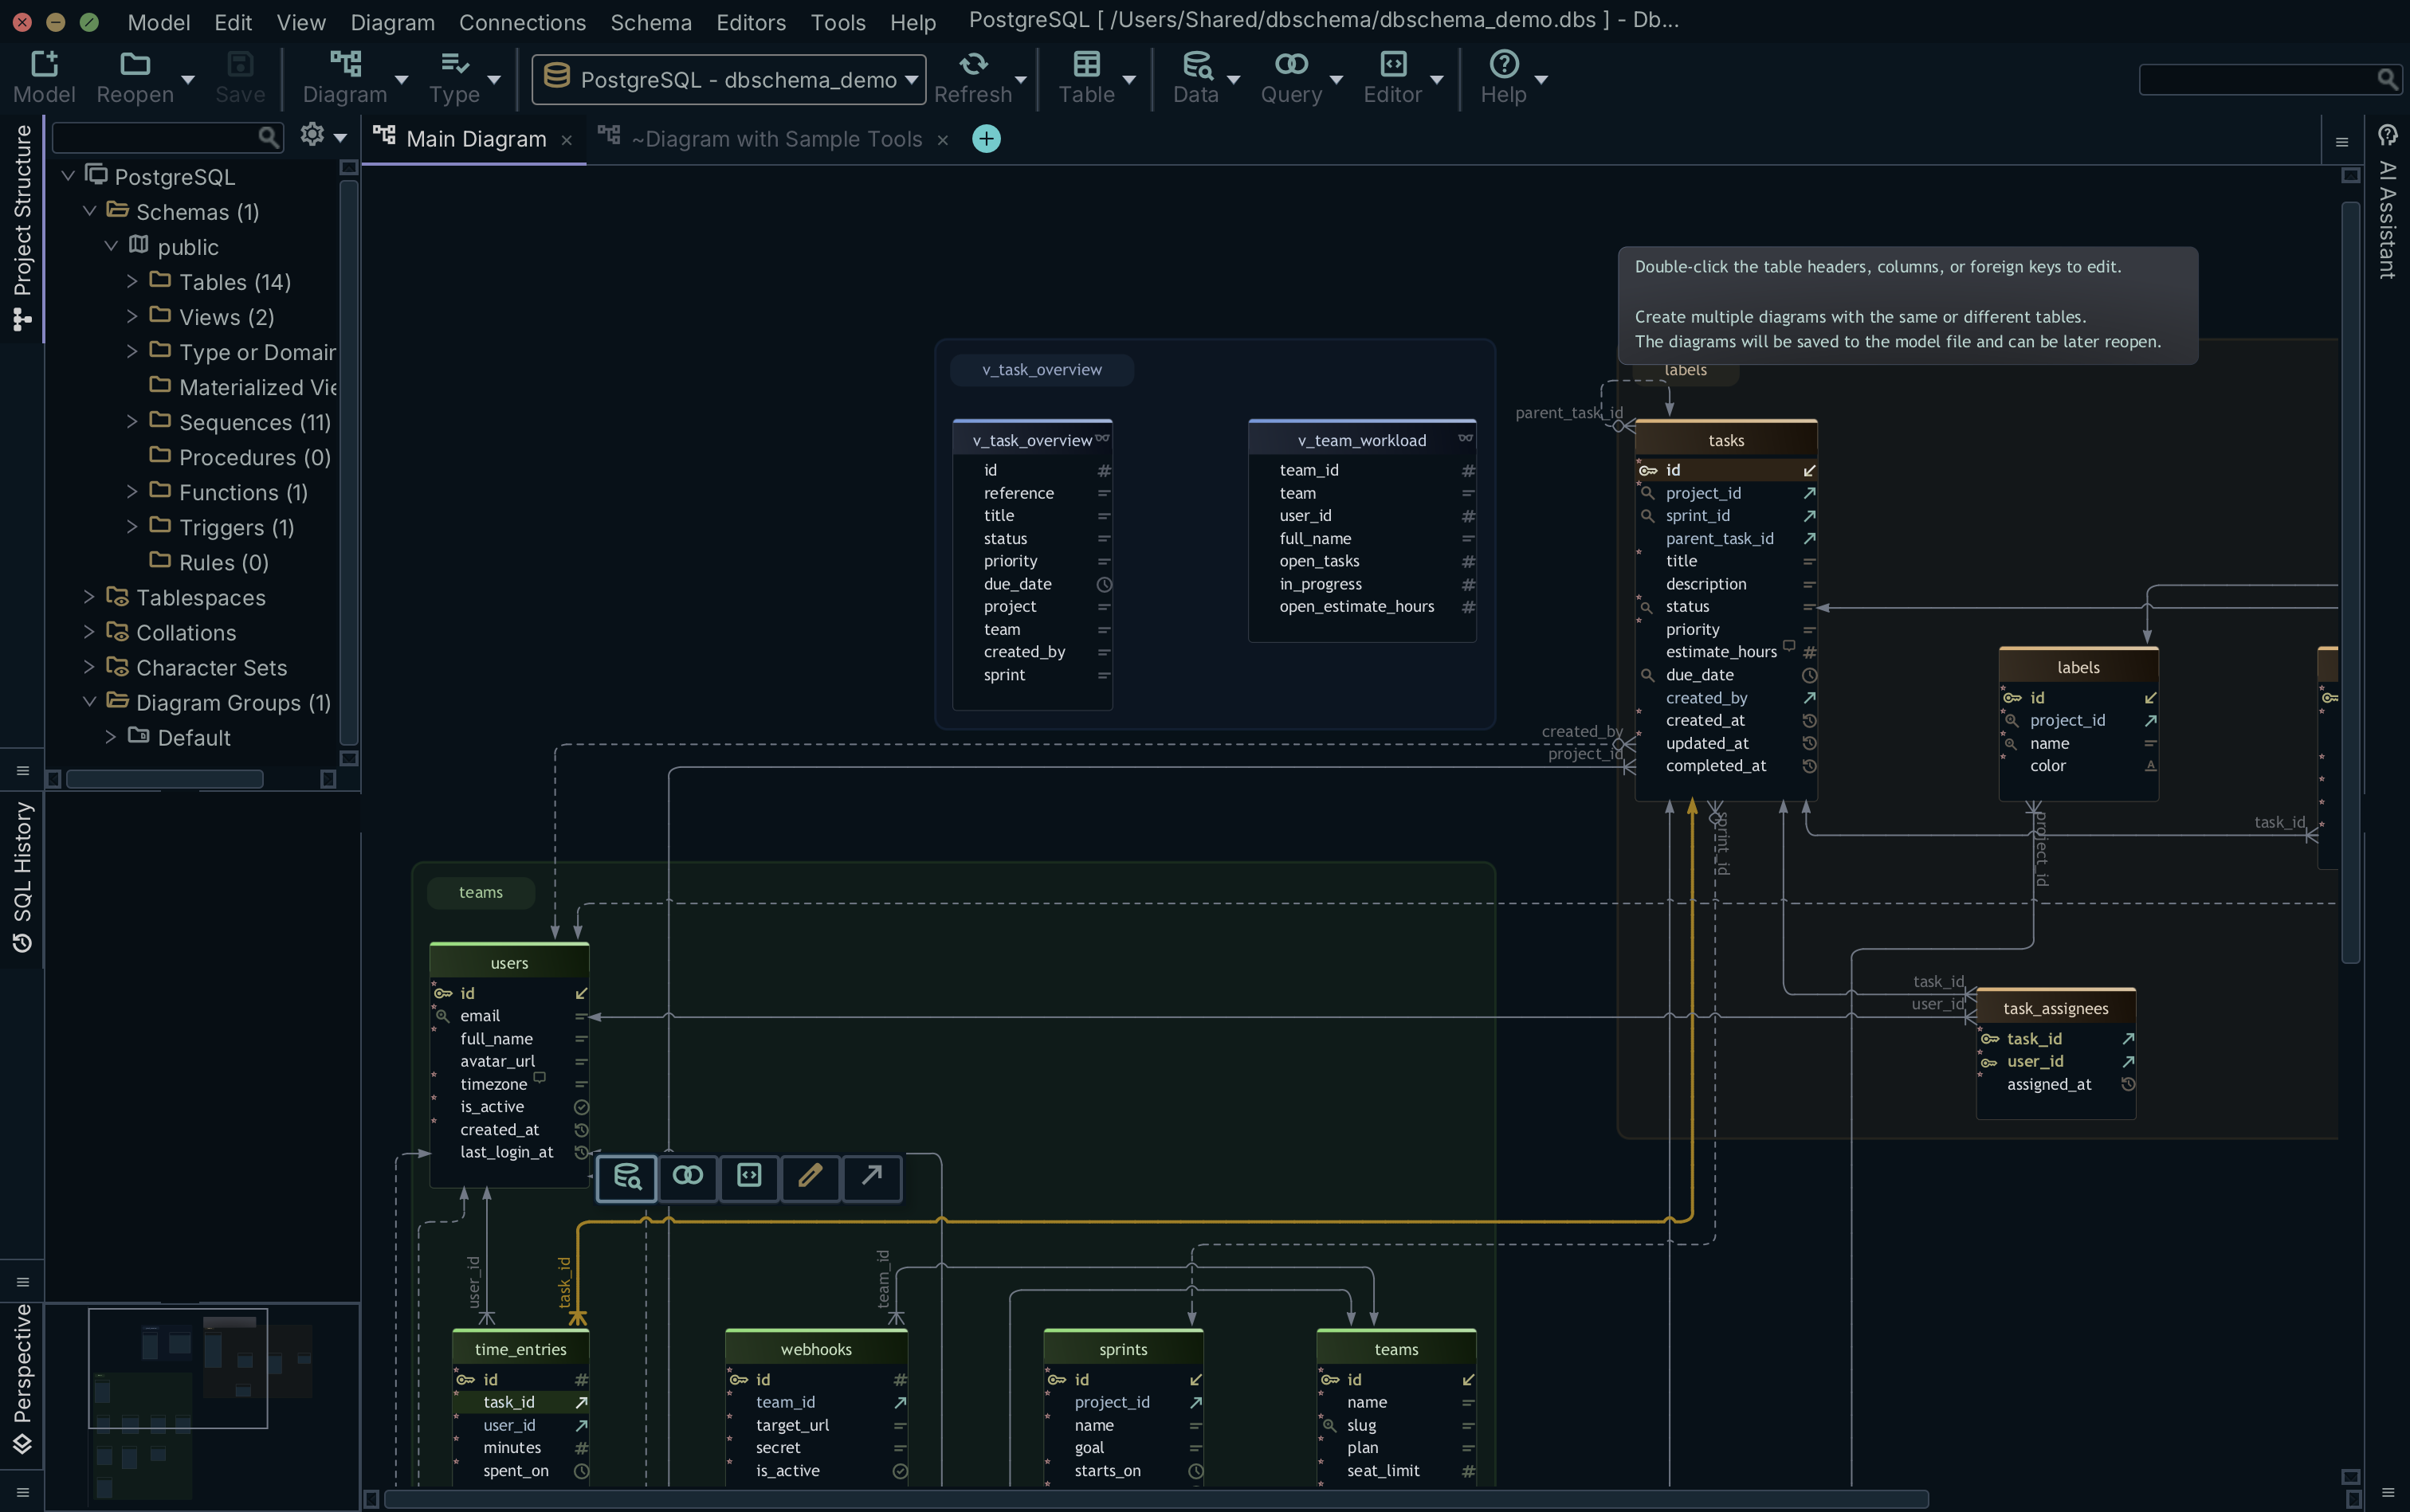Add a new diagram with plus button
This screenshot has height=1512, width=2410.
pyautogui.click(x=987, y=139)
